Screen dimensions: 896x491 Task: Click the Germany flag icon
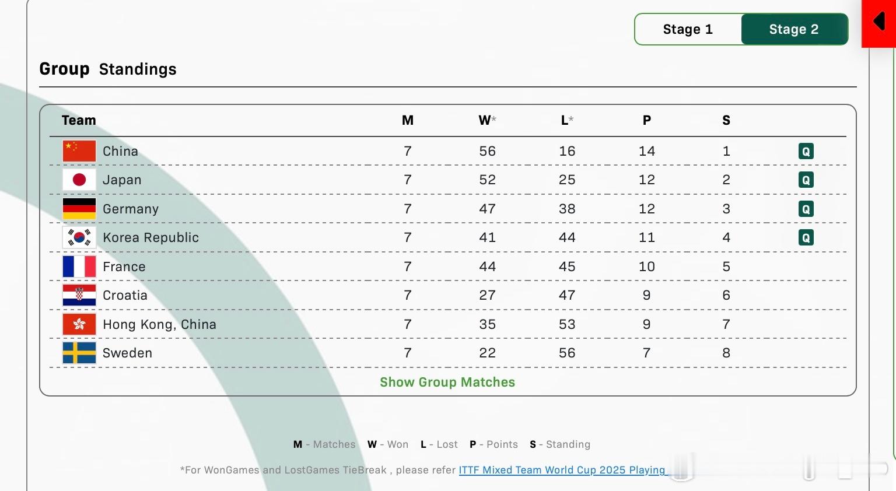pyautogui.click(x=79, y=209)
